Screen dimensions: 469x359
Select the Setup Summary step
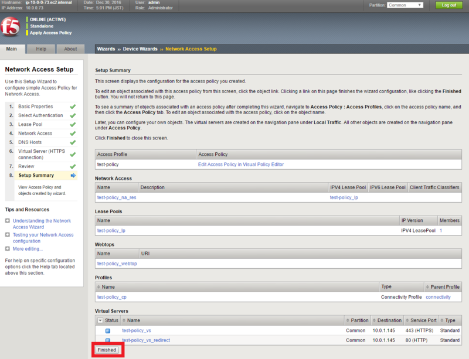pyautogui.click(x=36, y=176)
